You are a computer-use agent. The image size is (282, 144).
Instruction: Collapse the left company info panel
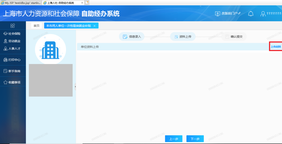click(75, 87)
